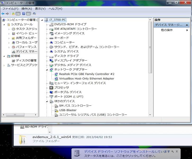Click the IDE ATA/ATAPI コントローラー icon

tap(51, 29)
